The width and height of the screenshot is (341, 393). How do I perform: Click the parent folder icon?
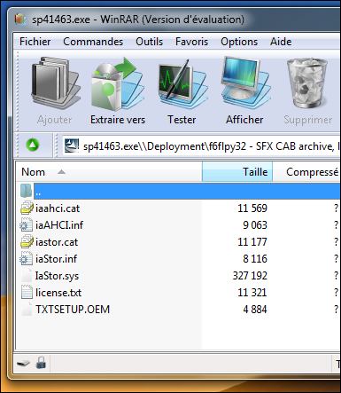[x=26, y=191]
